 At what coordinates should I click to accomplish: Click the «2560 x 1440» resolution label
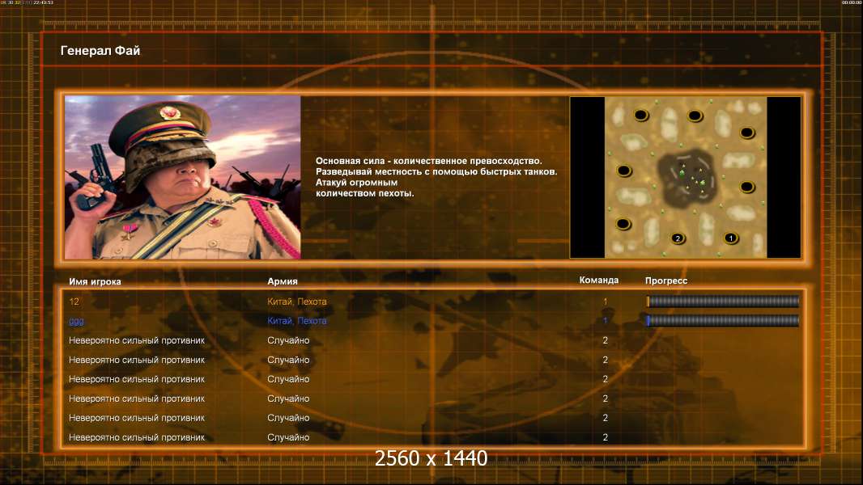click(x=431, y=458)
